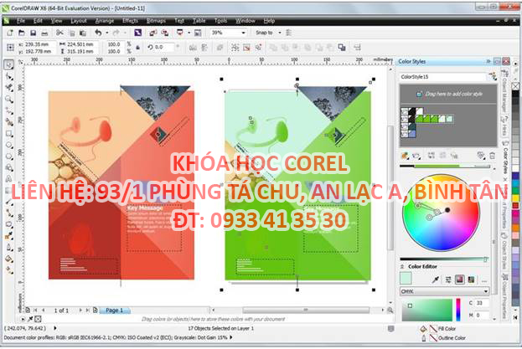Click the color sliders view icon
Viewport: 522px width, 349px height.
coord(448,280)
